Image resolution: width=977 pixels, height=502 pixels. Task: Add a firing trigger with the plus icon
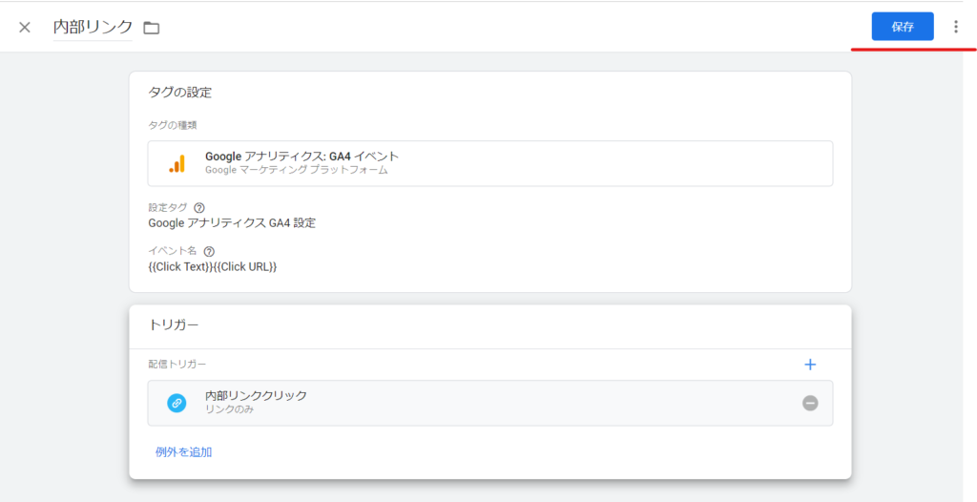coord(810,365)
